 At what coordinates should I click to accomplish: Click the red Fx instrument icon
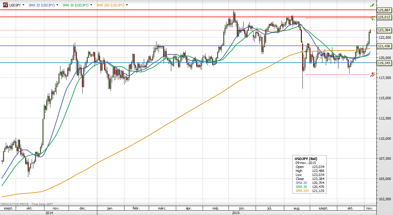5,5
